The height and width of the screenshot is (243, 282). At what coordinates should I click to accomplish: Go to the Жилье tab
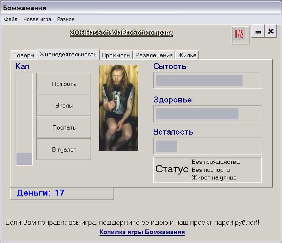[x=187, y=55]
